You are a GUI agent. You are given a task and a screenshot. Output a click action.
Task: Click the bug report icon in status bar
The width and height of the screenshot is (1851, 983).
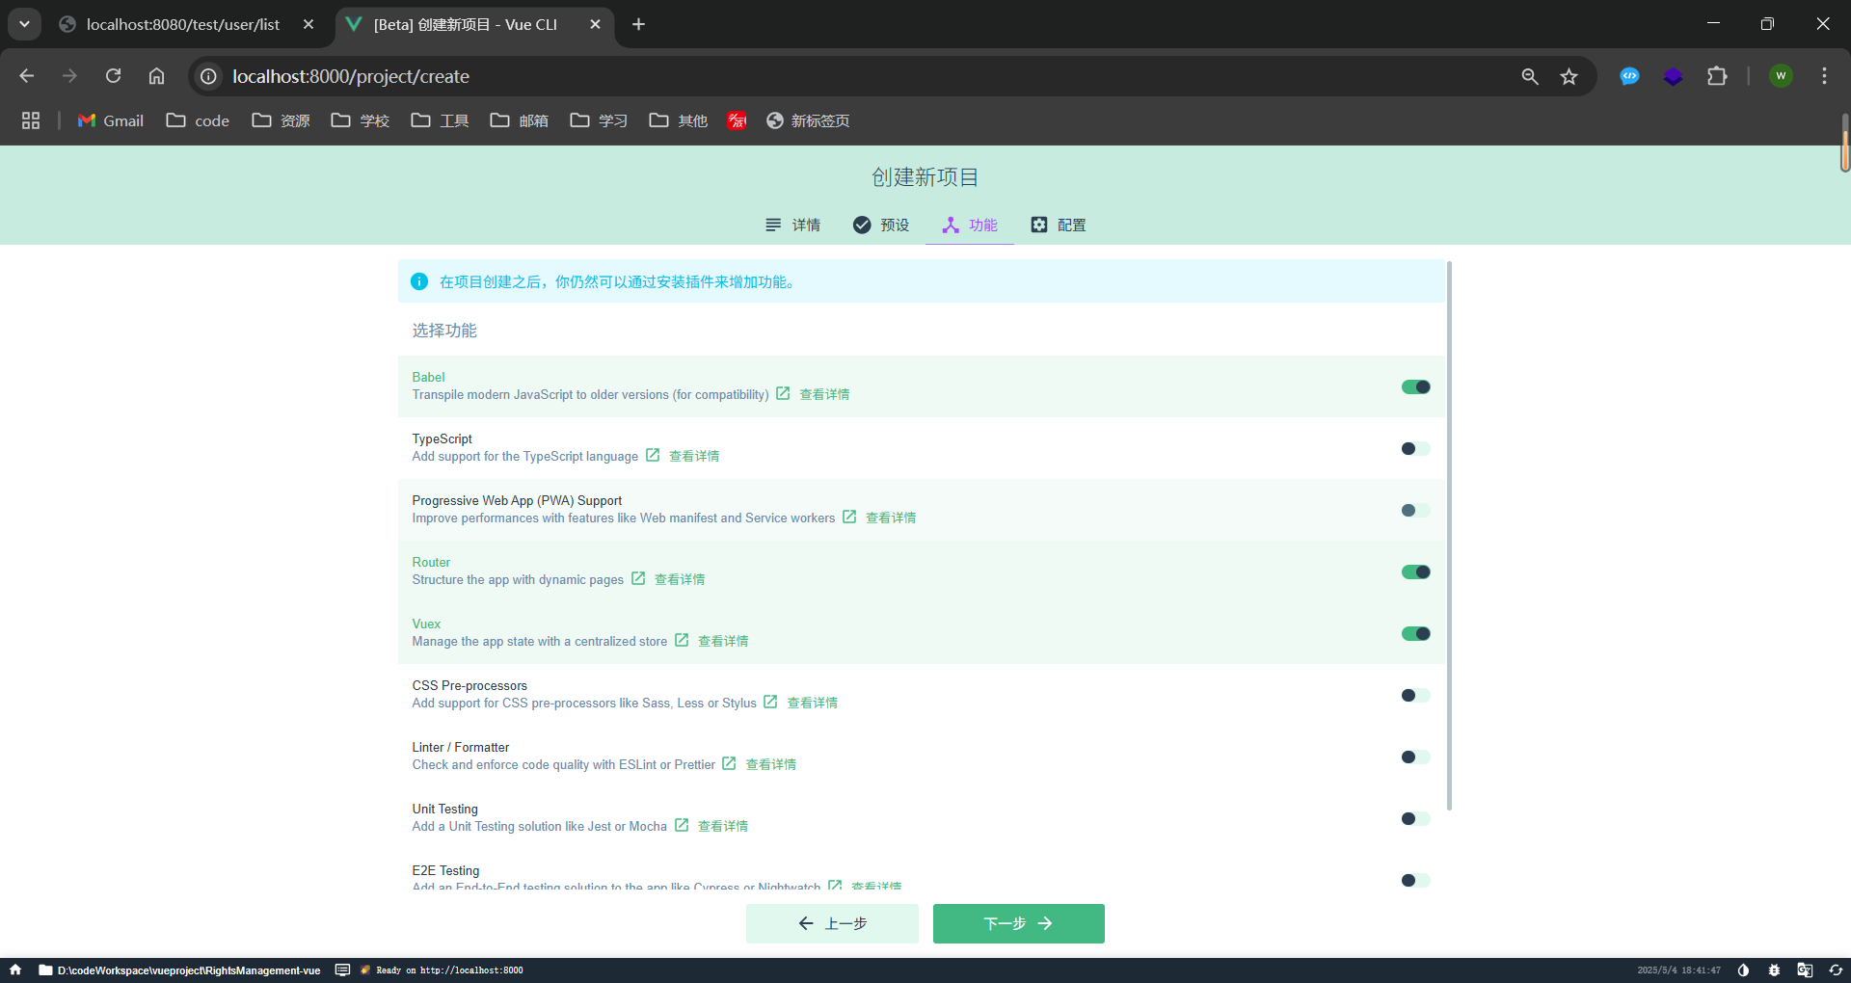click(x=1774, y=970)
